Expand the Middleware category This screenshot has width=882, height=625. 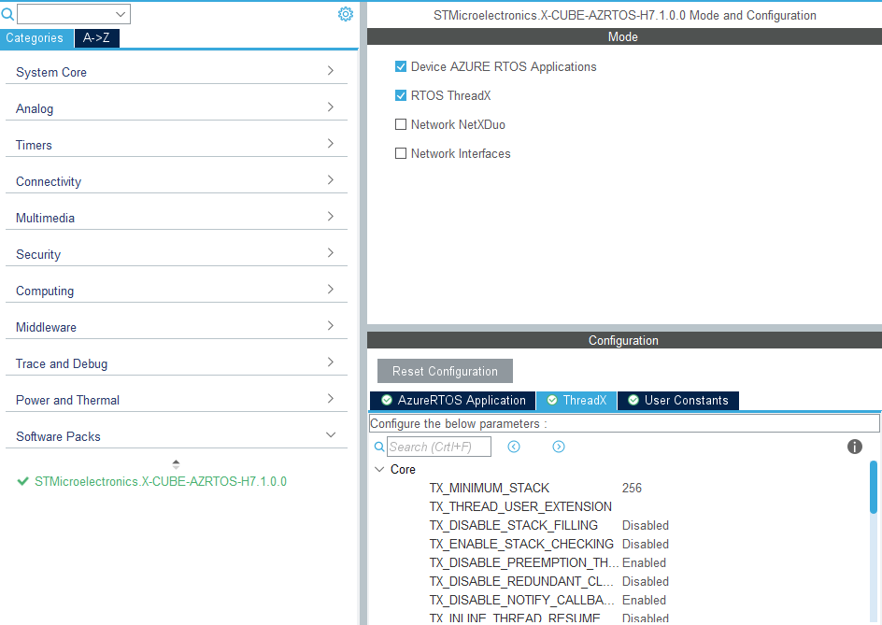point(176,327)
